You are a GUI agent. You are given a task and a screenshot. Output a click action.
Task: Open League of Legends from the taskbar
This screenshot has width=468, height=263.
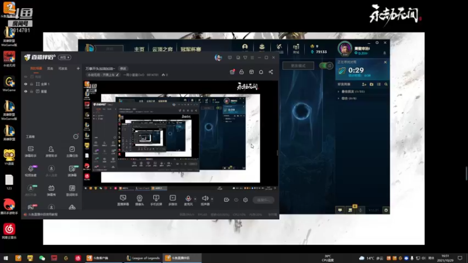pyautogui.click(x=143, y=258)
